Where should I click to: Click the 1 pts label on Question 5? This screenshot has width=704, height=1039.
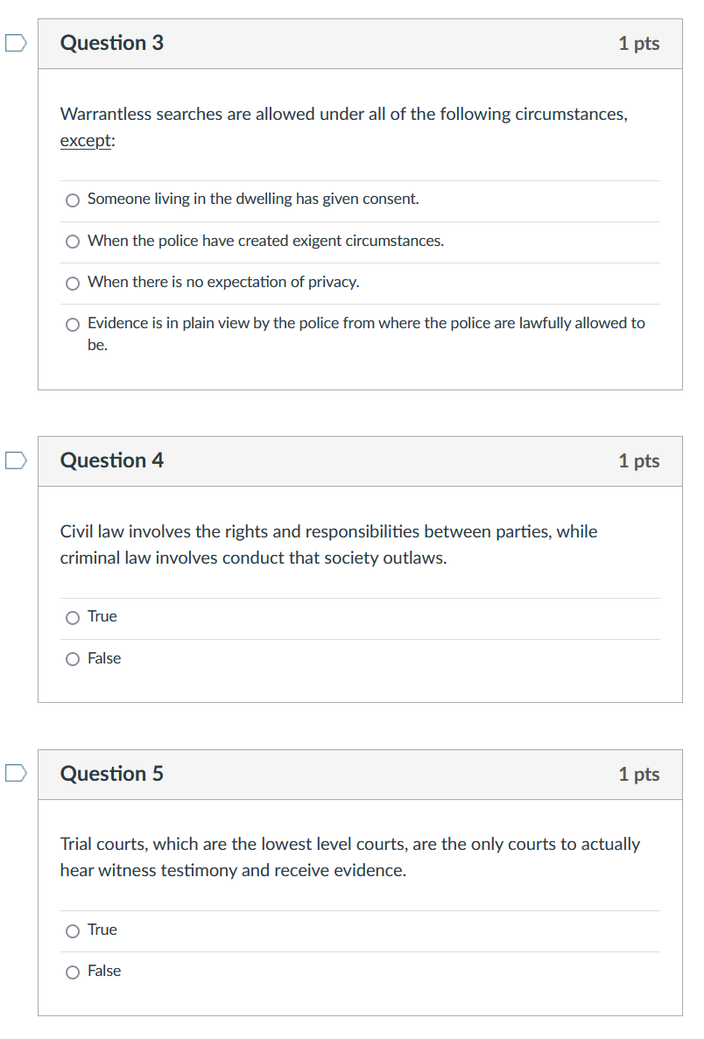[639, 774]
